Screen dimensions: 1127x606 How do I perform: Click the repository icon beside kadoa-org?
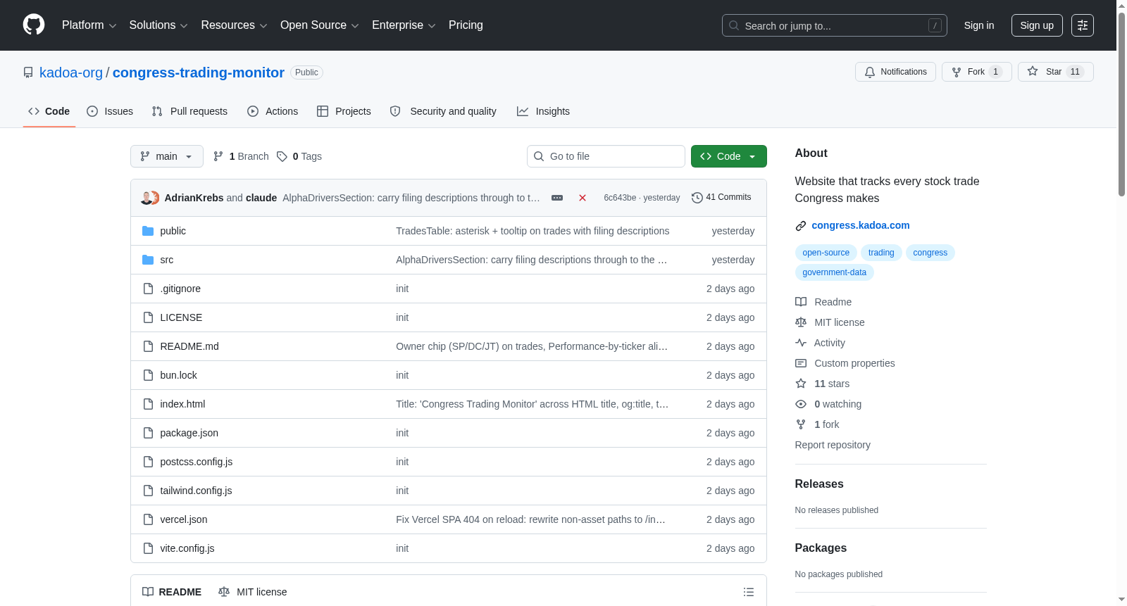click(28, 72)
